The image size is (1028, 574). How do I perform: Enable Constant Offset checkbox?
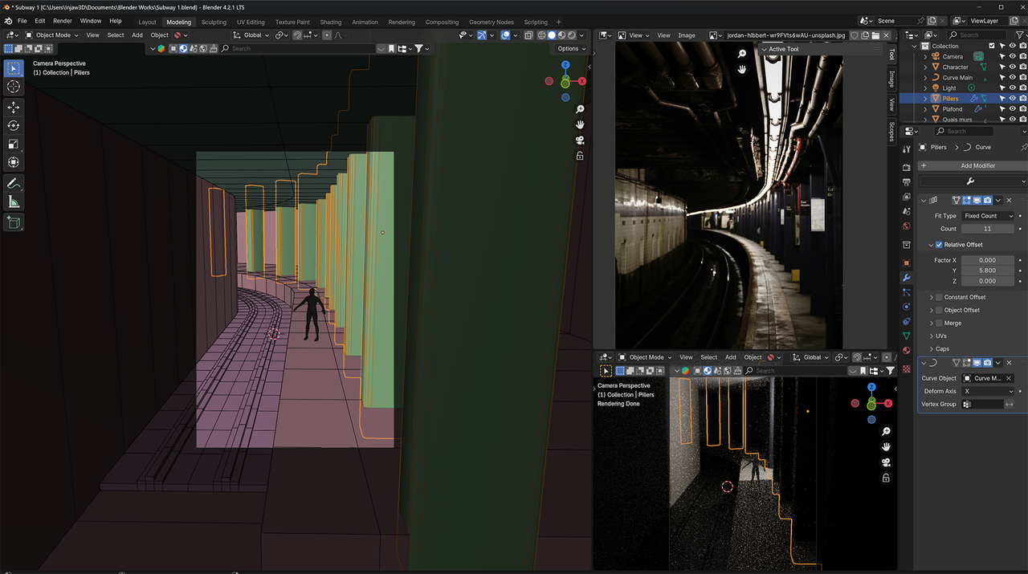click(x=939, y=297)
